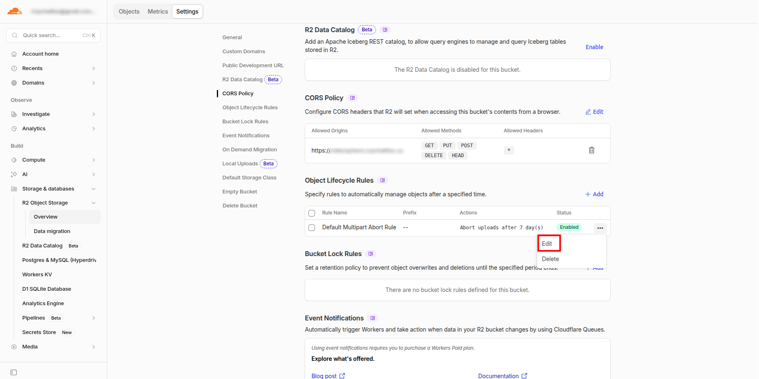Open Overview under R2 Object Storage
This screenshot has width=759, height=379.
click(x=65, y=217)
